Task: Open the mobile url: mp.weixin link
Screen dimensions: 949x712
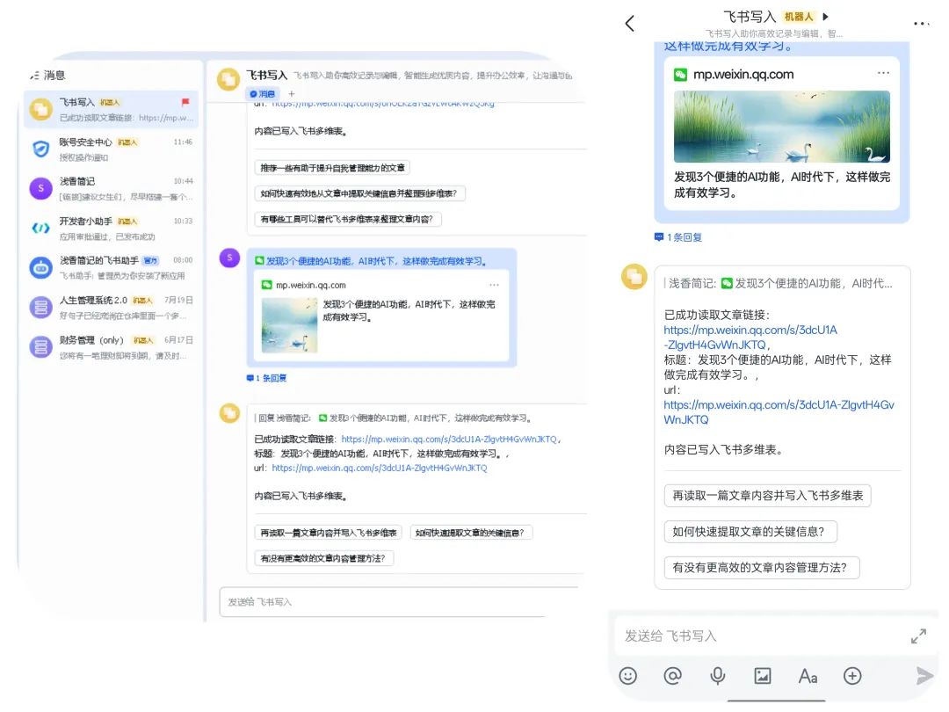Action: (779, 412)
